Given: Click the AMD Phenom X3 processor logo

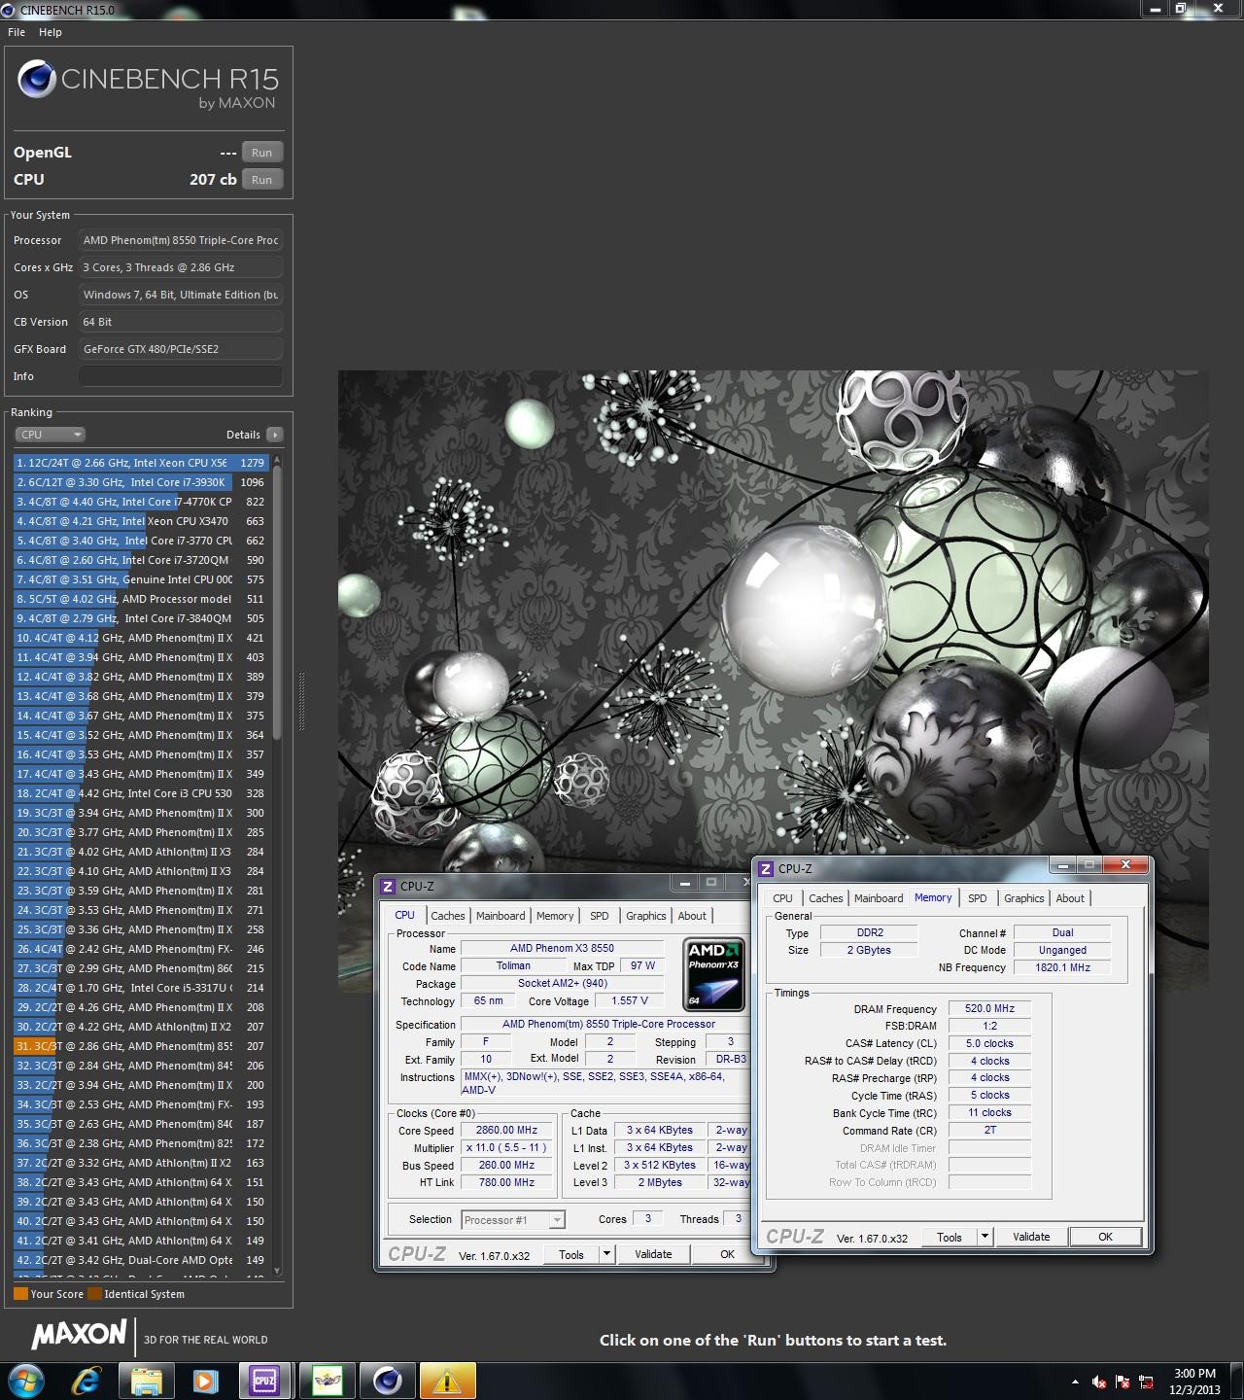Looking at the screenshot, I should (714, 974).
